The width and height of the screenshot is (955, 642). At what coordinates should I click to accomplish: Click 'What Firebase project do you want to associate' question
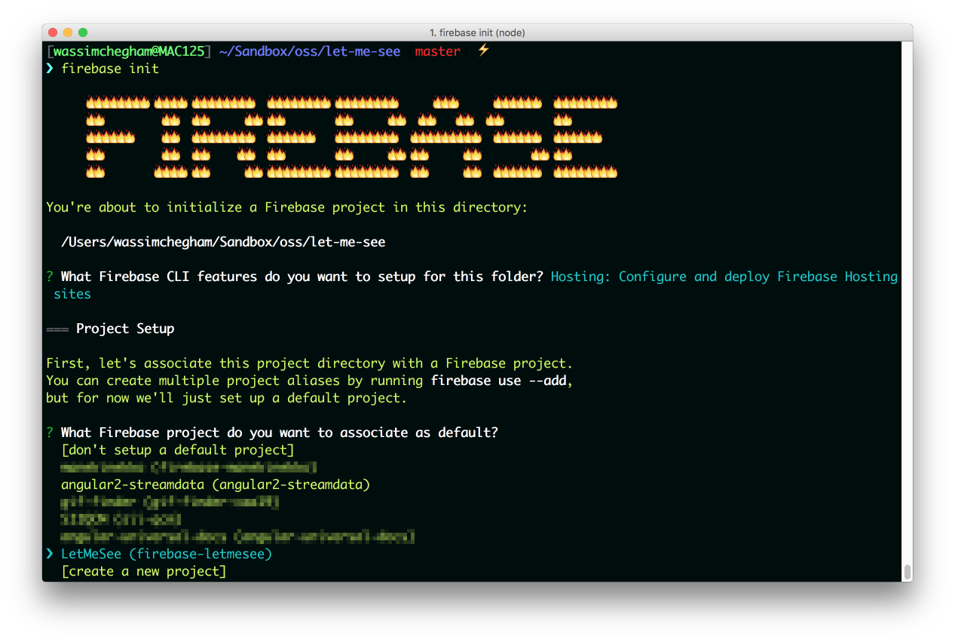pyautogui.click(x=280, y=433)
